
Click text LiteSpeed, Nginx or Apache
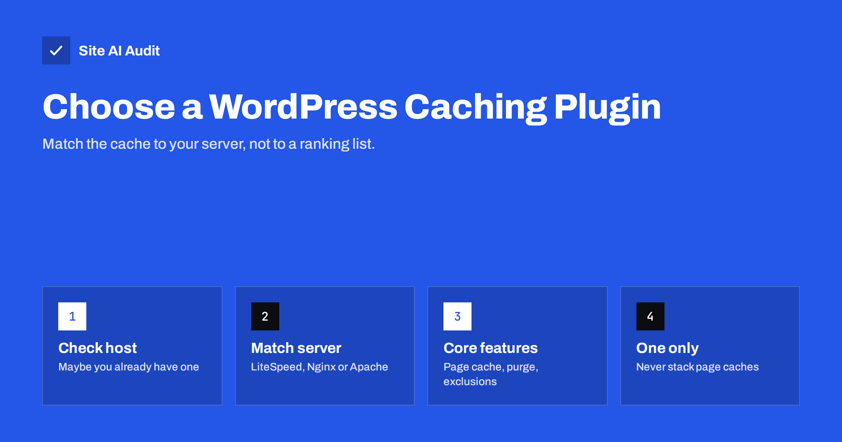320,367
